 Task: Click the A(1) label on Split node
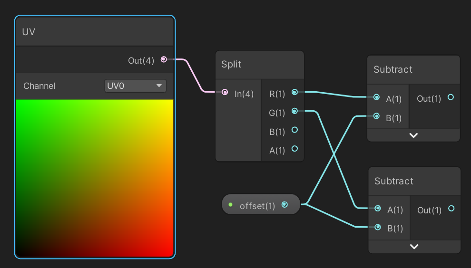[277, 150]
